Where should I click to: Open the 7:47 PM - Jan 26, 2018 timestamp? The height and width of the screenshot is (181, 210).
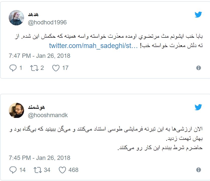(x=39, y=56)
